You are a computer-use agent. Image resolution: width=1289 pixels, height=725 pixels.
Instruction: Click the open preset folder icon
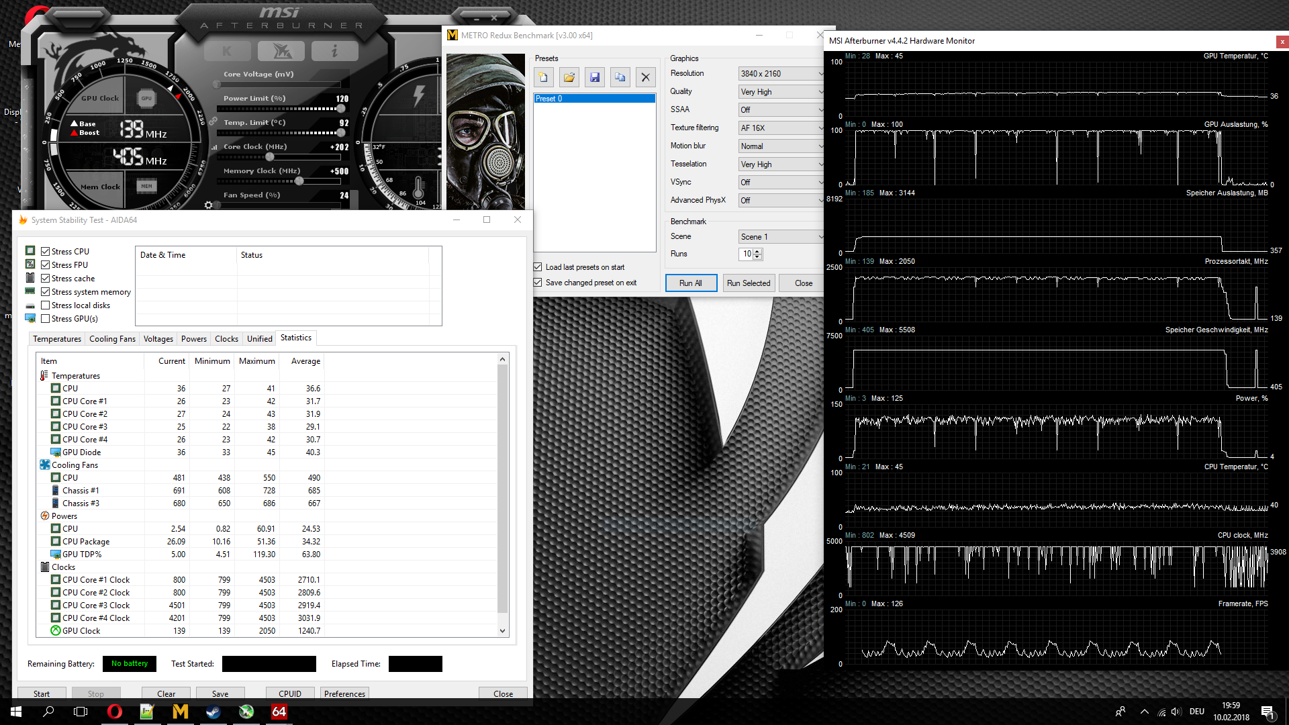pos(569,78)
